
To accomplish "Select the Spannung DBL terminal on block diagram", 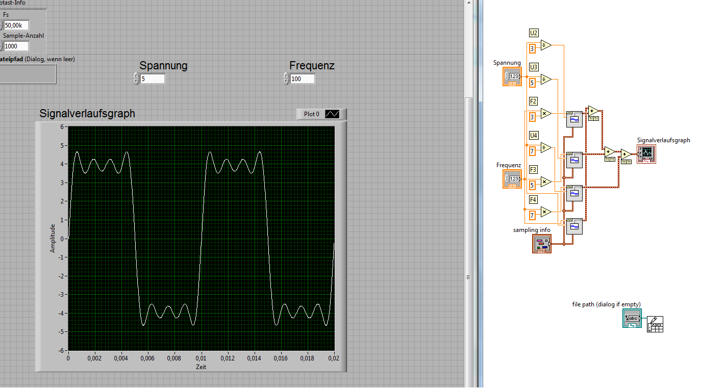I will [x=512, y=76].
